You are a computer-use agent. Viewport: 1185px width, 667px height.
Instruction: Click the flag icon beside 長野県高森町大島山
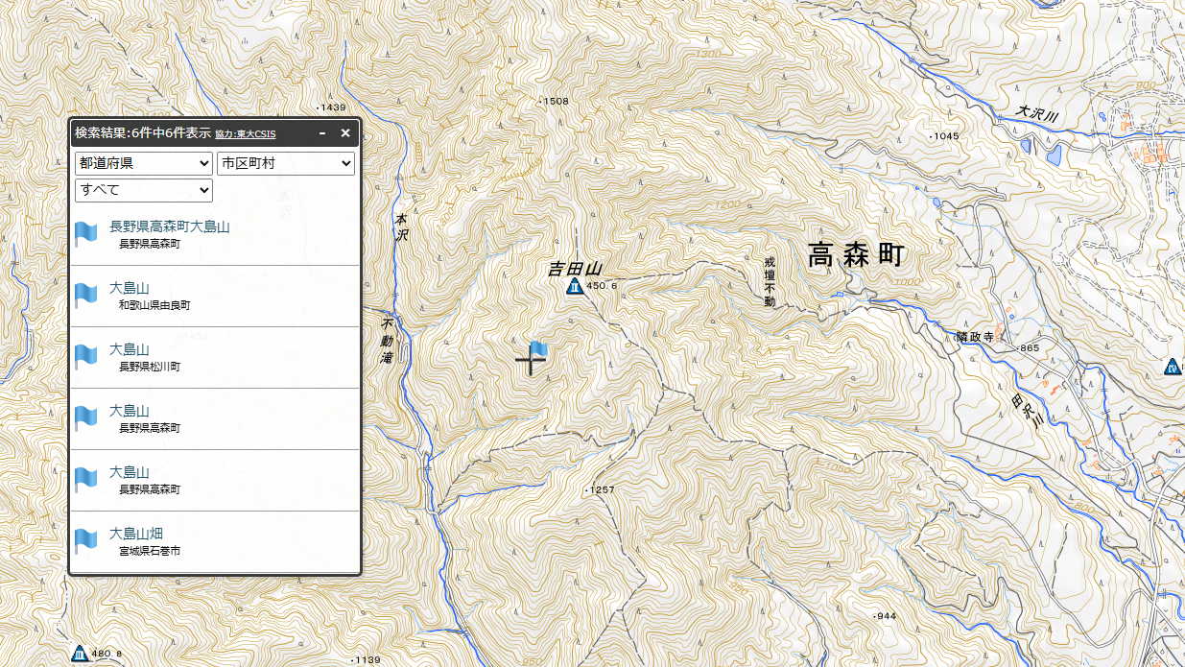[86, 233]
